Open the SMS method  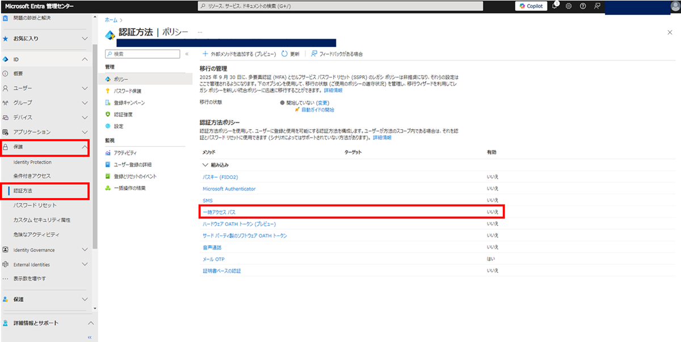pos(208,200)
